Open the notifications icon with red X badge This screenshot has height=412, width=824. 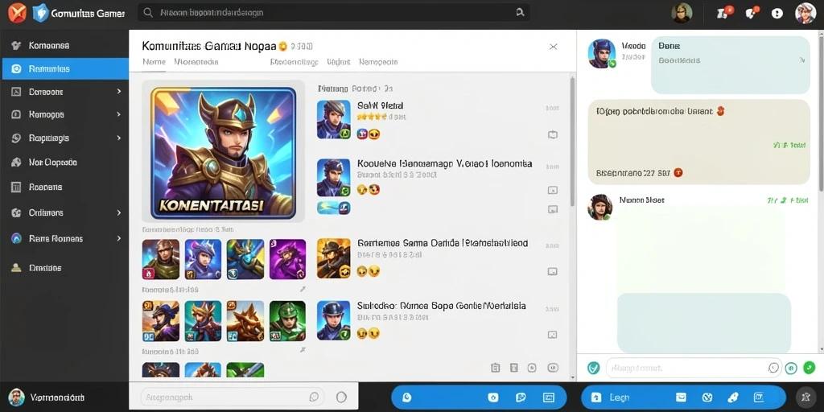(x=724, y=13)
